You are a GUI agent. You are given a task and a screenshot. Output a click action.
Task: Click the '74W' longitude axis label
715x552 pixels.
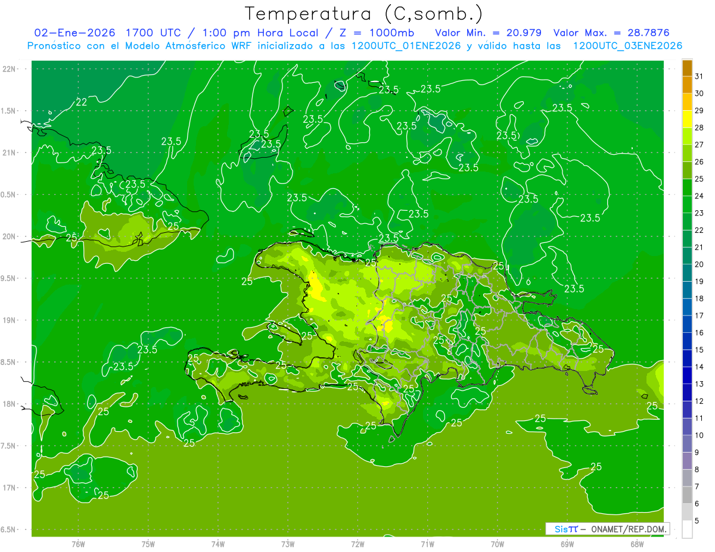click(x=218, y=544)
